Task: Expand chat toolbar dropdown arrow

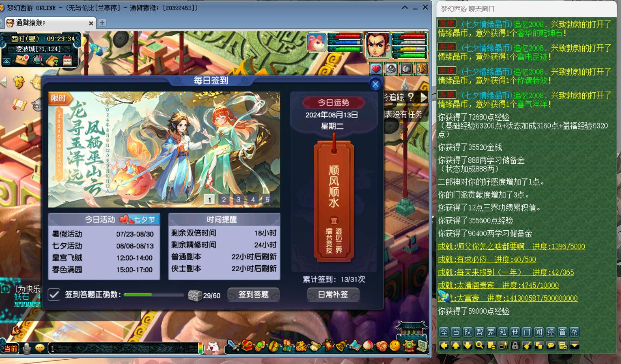Action: [574, 345]
